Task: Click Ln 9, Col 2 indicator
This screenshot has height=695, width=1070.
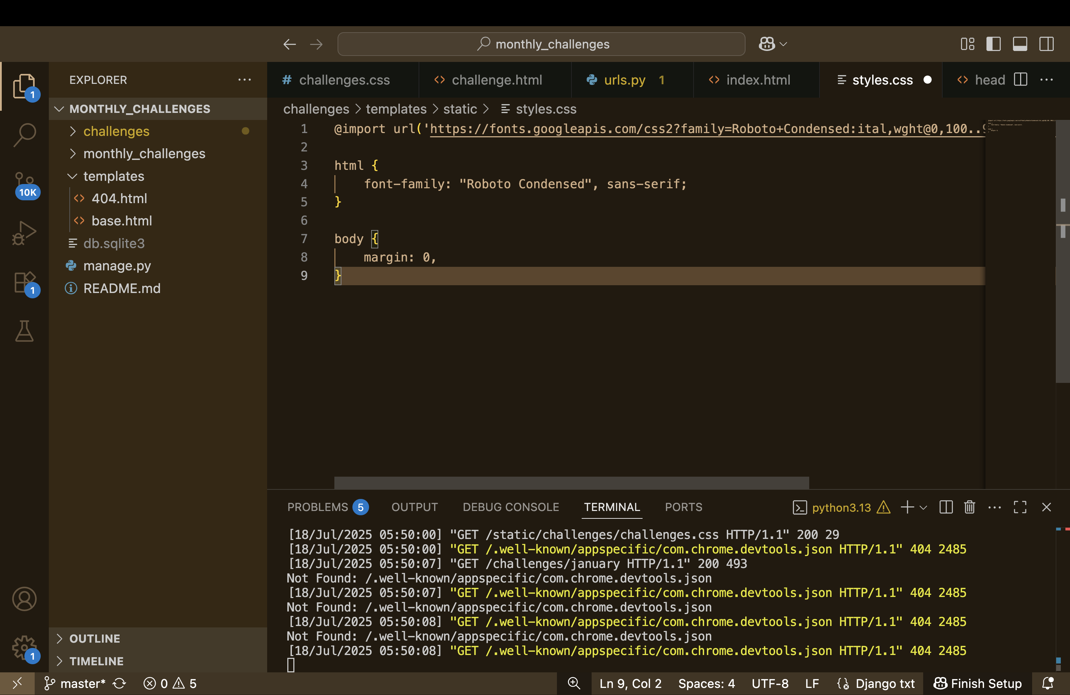Action: coord(630,683)
